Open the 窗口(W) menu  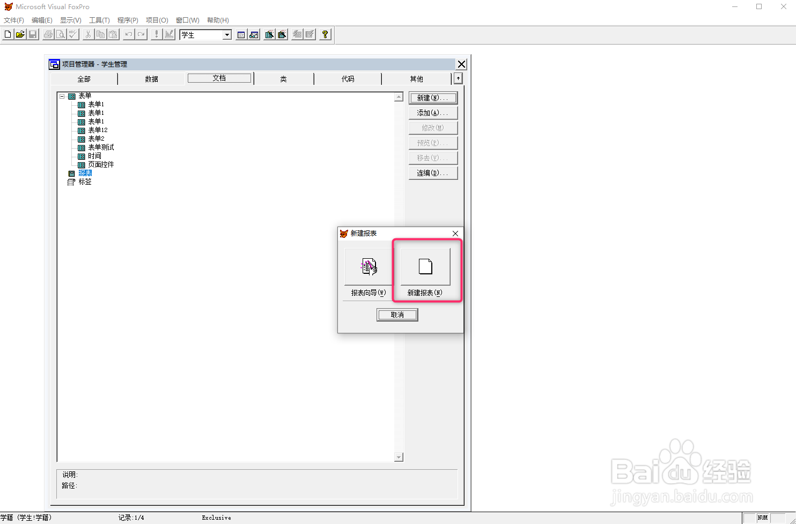pyautogui.click(x=188, y=20)
